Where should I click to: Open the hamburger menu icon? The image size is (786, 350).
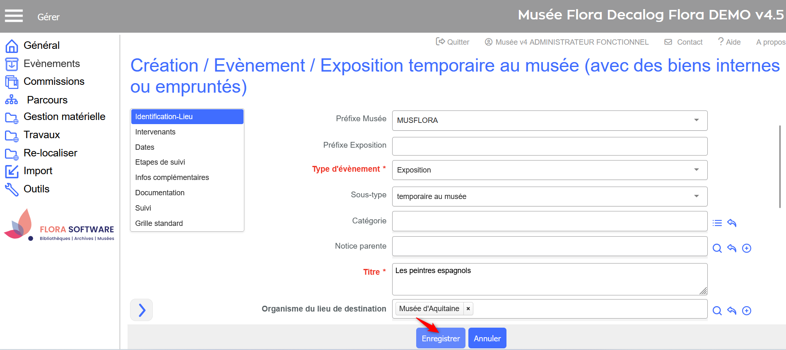[14, 16]
